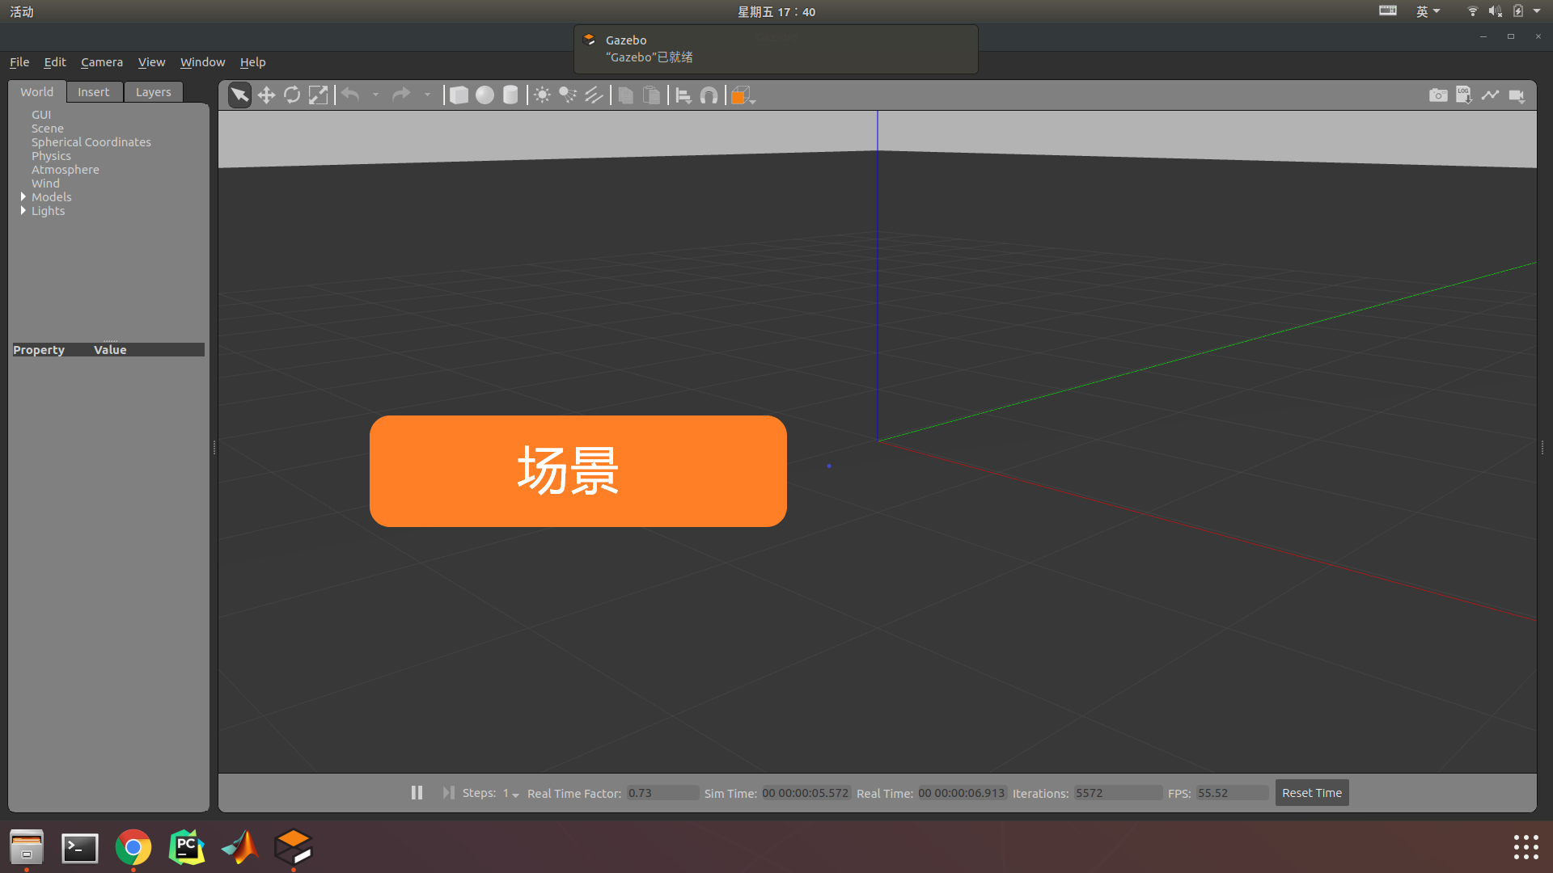Open the Edit menu
Screen dimensions: 1553x873
(55, 62)
